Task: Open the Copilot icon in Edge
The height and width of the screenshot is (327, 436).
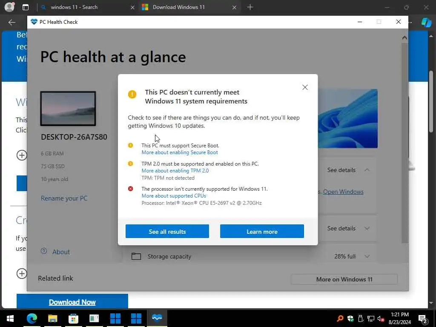Action: pos(426,22)
